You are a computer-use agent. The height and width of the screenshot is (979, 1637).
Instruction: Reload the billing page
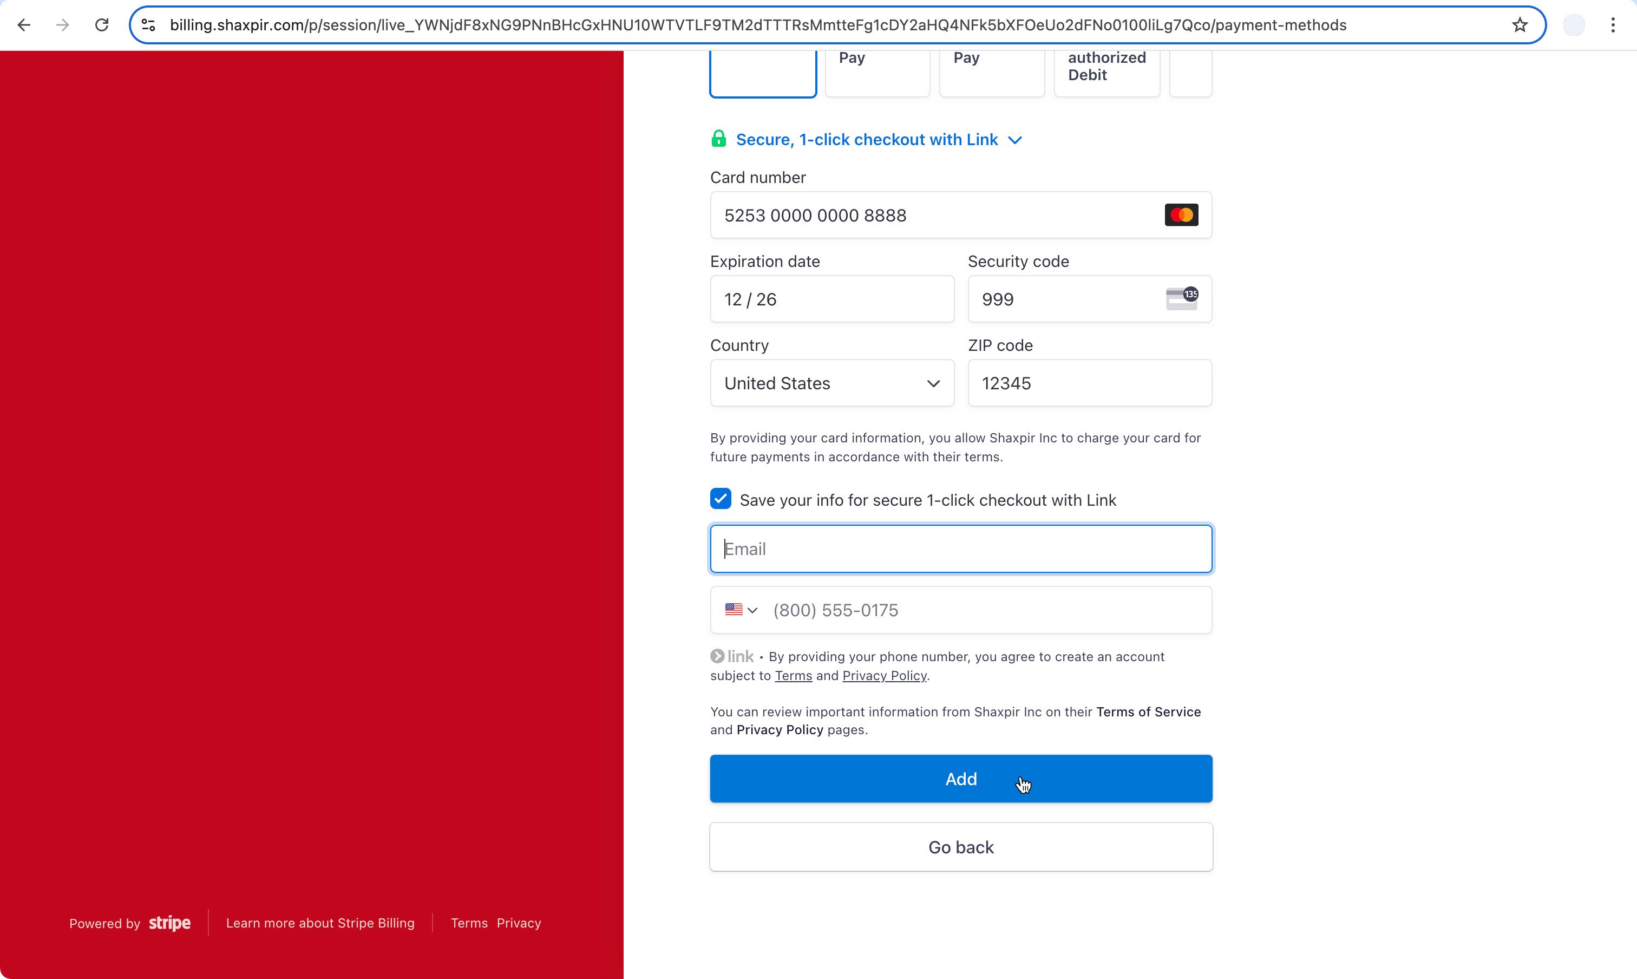tap(102, 25)
